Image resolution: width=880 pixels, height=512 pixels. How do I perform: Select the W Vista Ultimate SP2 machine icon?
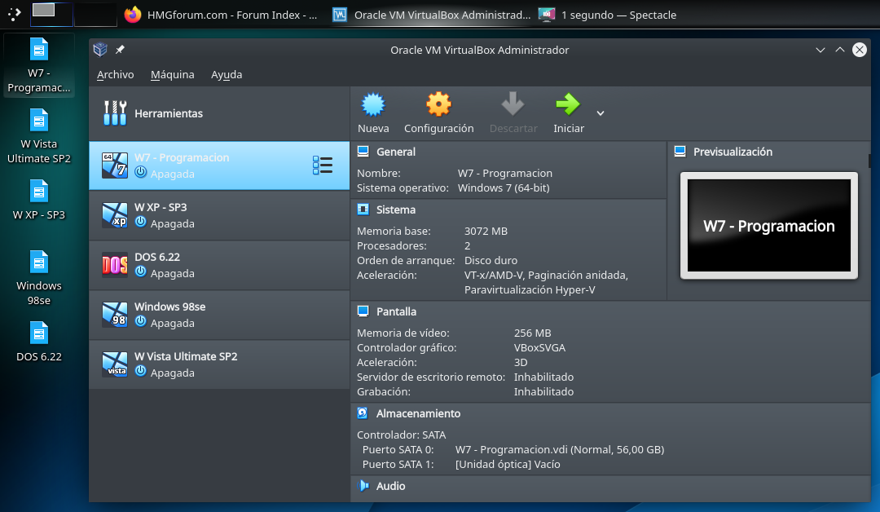click(115, 364)
